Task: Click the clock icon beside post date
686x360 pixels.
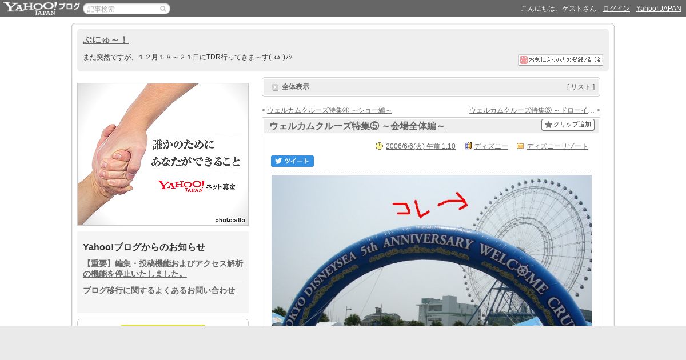Action: point(379,146)
